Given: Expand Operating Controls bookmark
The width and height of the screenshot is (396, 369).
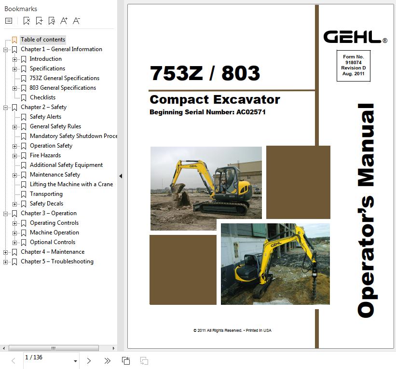Looking at the screenshot, I should tap(14, 223).
